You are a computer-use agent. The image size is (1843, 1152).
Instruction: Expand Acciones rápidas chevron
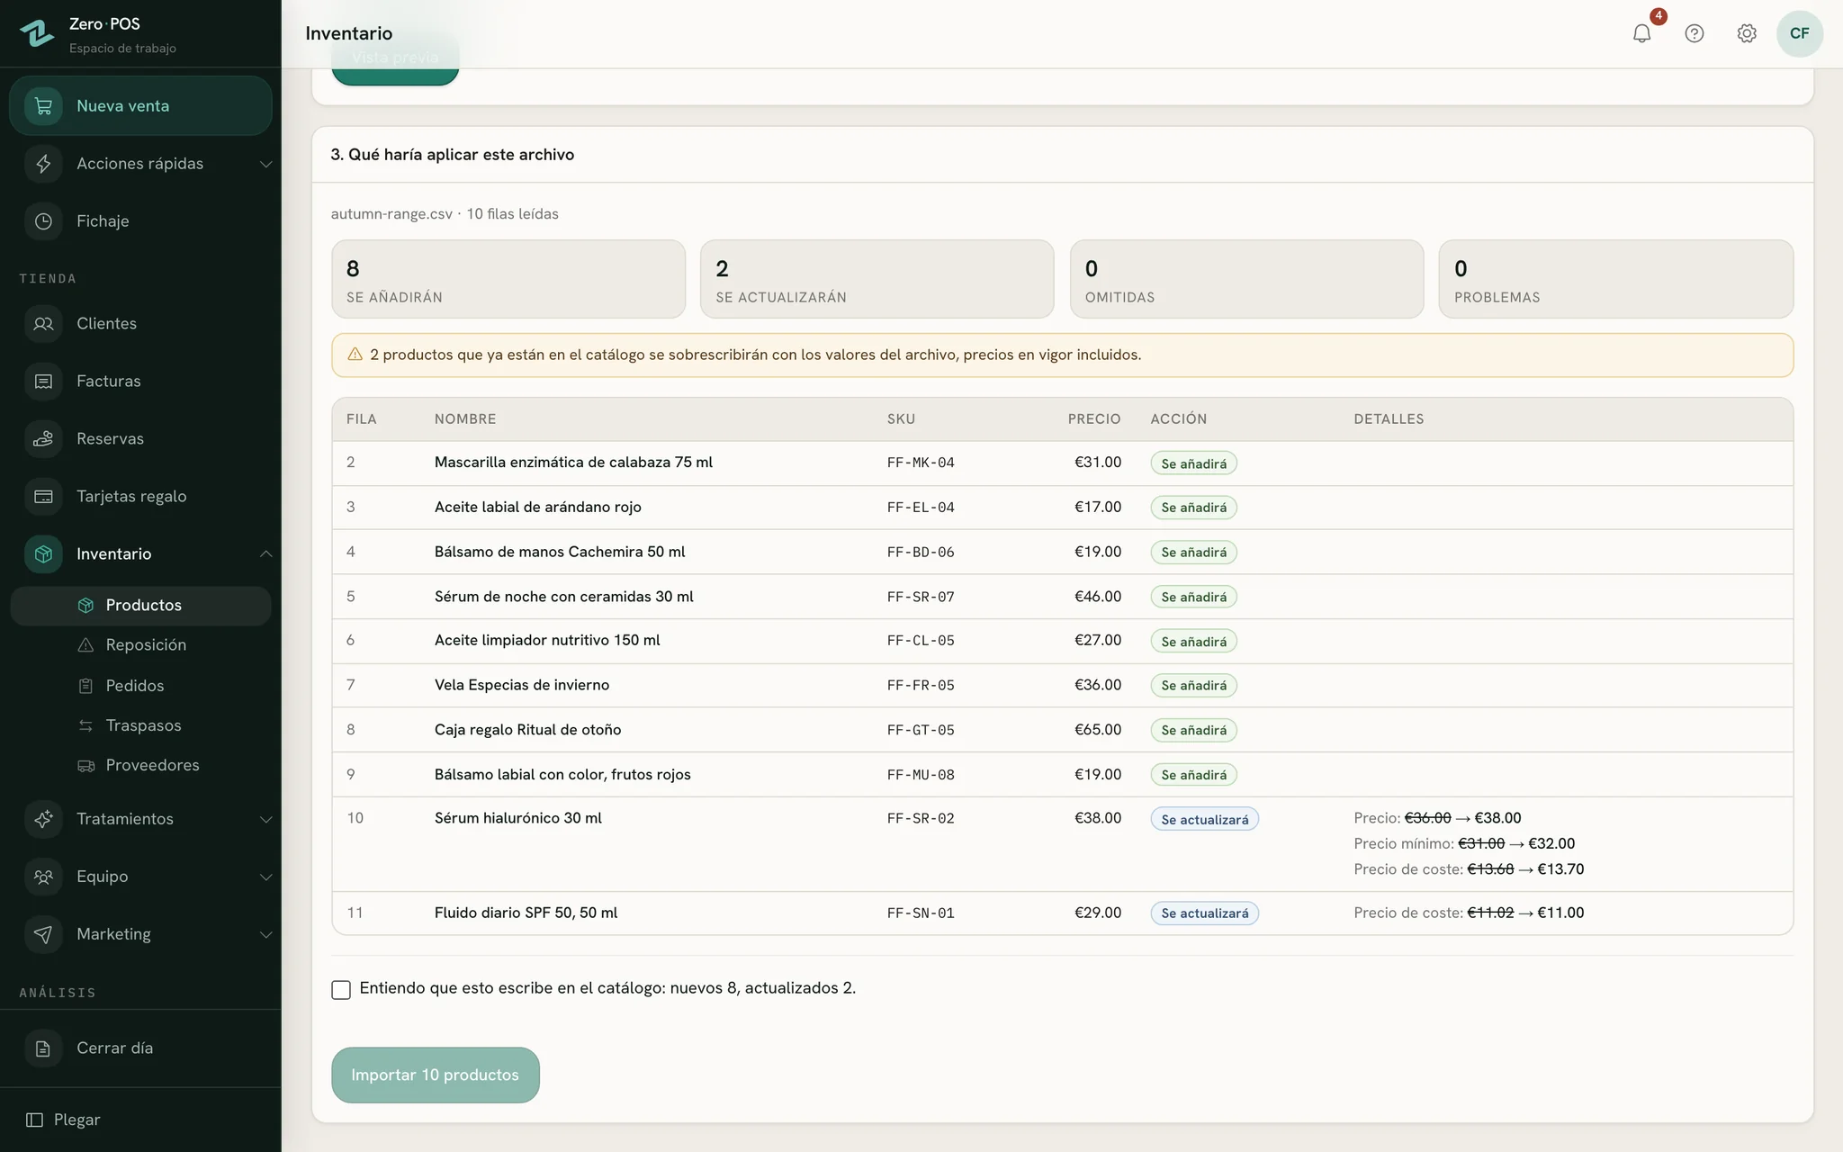pos(265,164)
